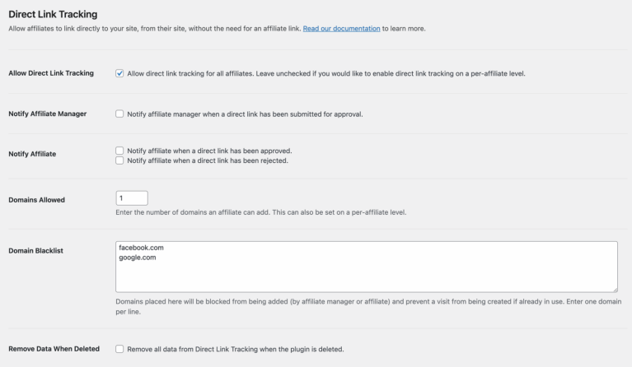Image resolution: width=632 pixels, height=367 pixels.
Task: Open the Read our documentation link
Action: click(x=341, y=29)
